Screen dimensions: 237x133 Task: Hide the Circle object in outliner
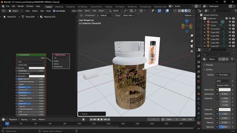point(230,25)
